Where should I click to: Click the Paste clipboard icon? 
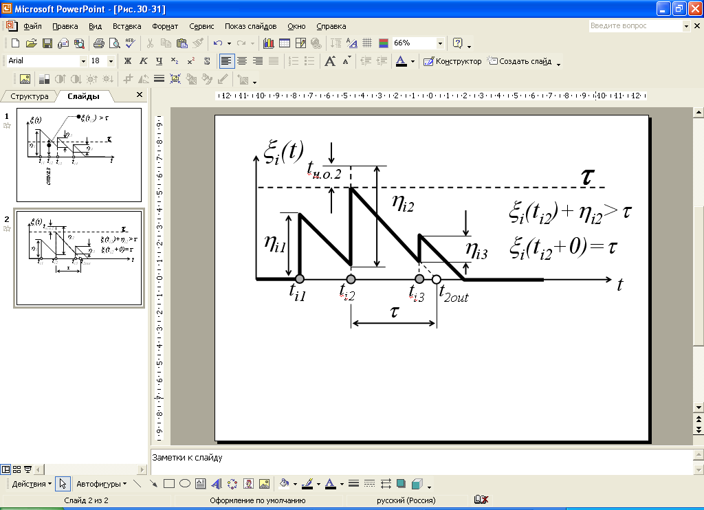click(181, 43)
